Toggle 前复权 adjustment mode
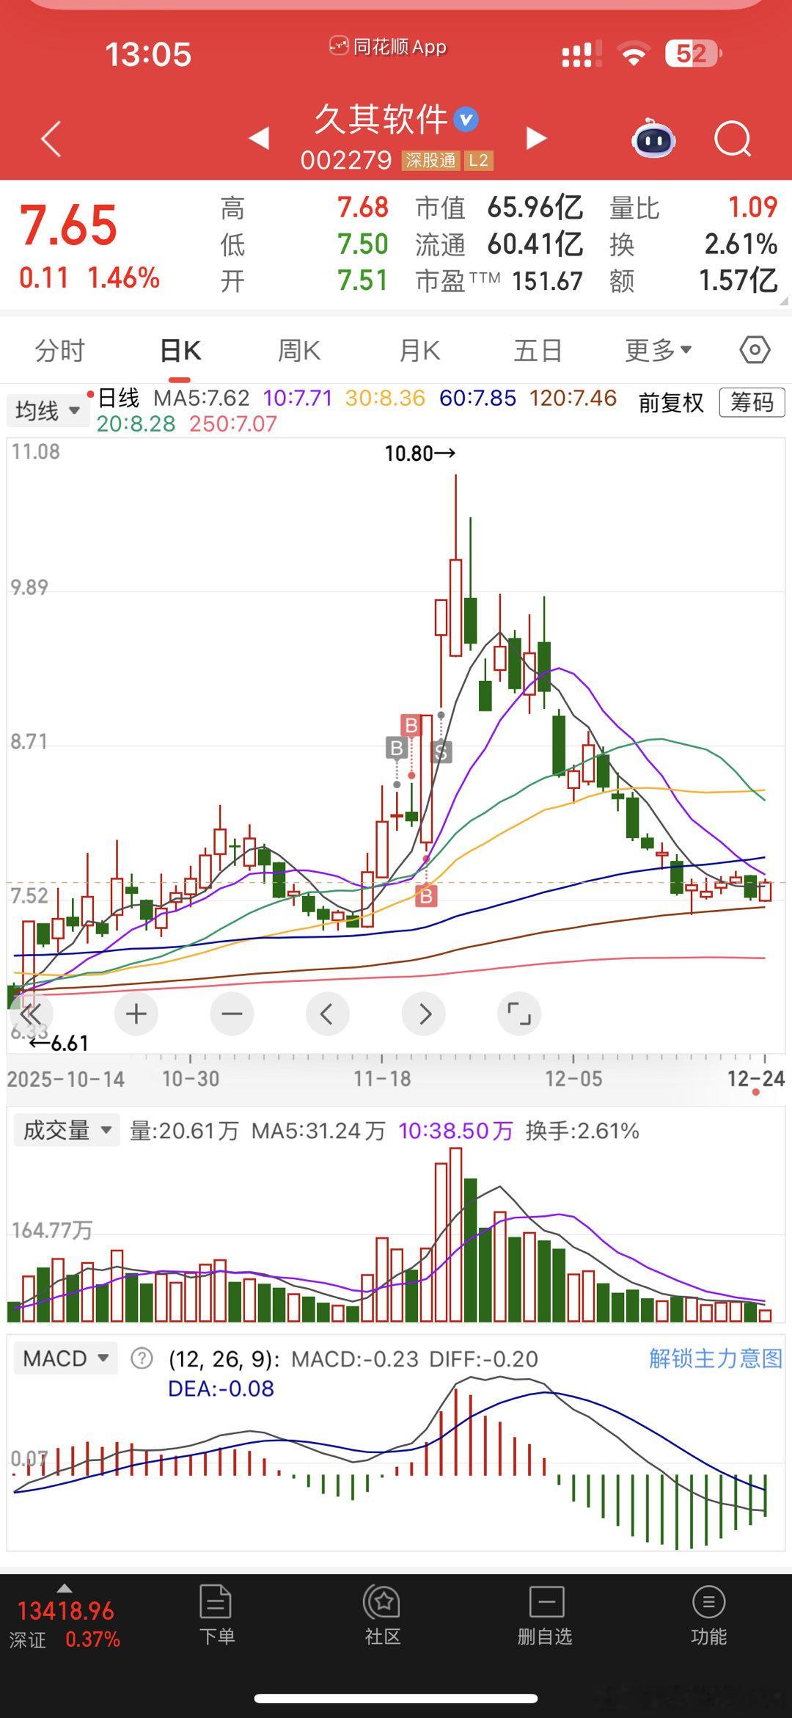The width and height of the screenshot is (792, 1718). point(671,403)
